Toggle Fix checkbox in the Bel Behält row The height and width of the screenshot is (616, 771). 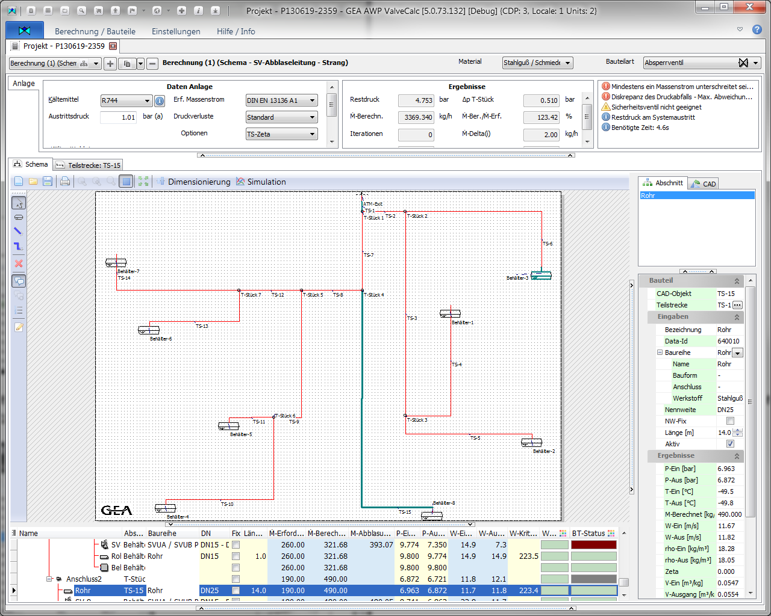point(236,568)
